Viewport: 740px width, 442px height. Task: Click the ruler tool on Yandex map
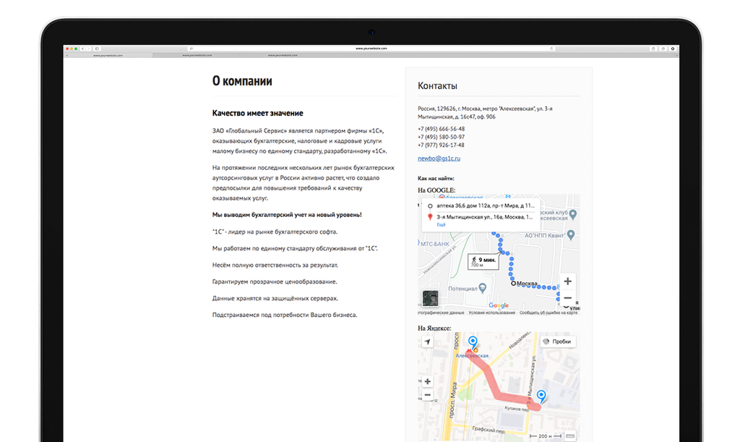(570, 436)
